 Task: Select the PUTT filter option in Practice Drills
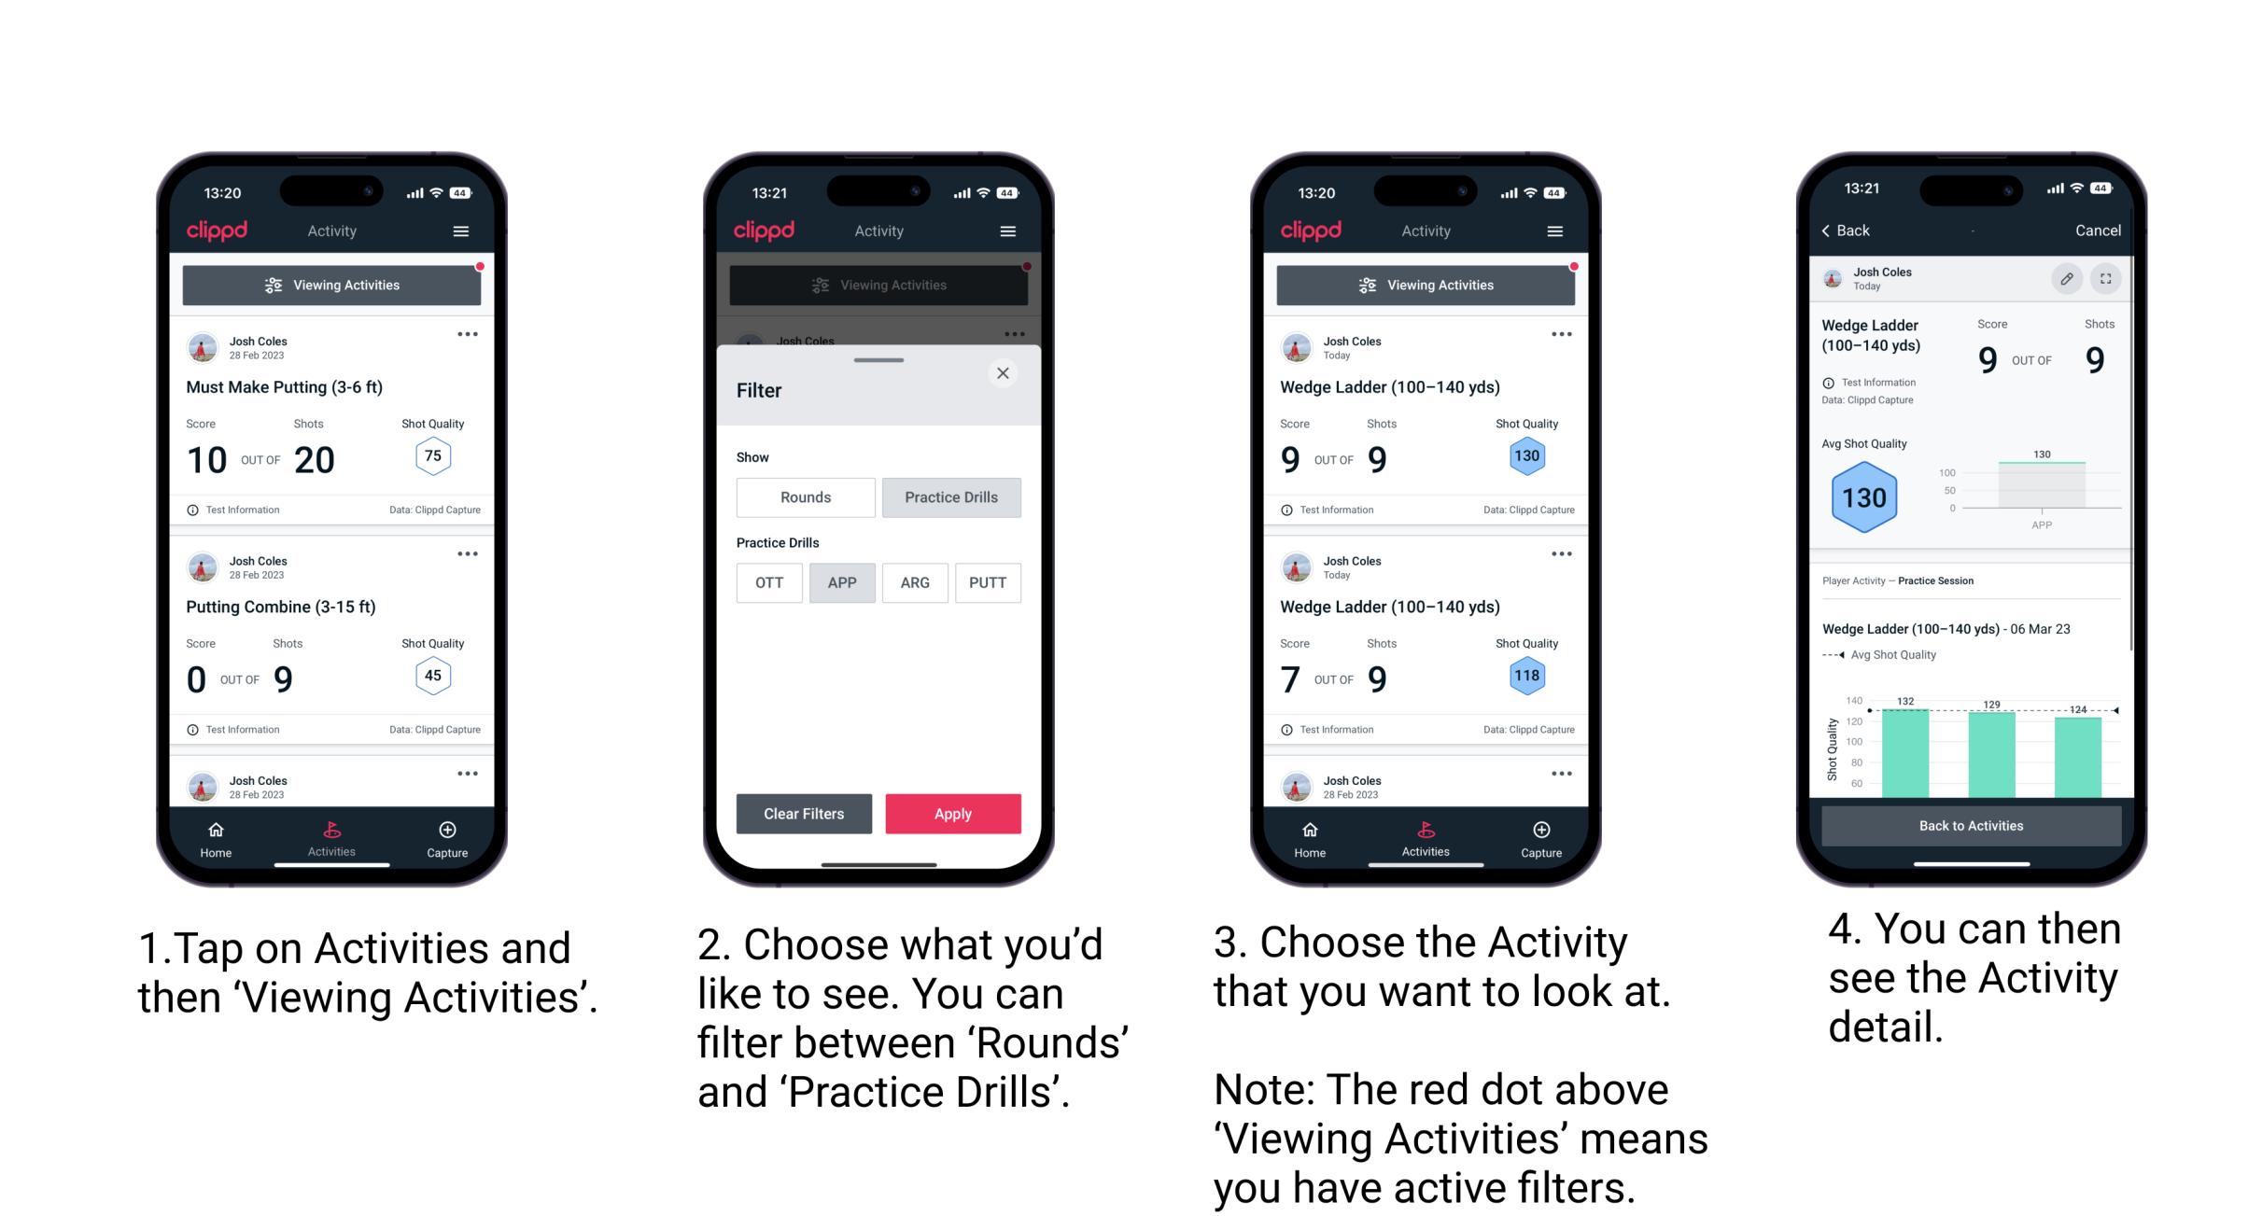click(989, 582)
